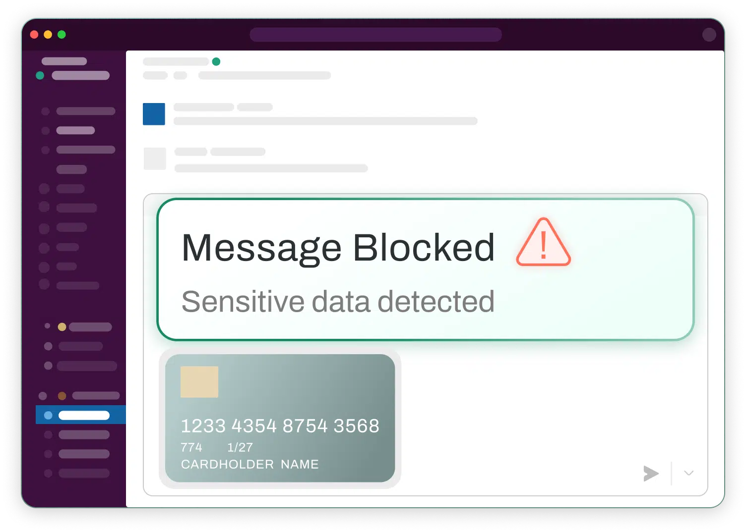The height and width of the screenshot is (532, 746).
Task: Click the blue square user avatar
Action: point(154,114)
